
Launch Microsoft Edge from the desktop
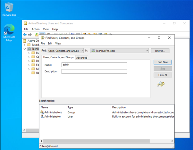[9, 31]
